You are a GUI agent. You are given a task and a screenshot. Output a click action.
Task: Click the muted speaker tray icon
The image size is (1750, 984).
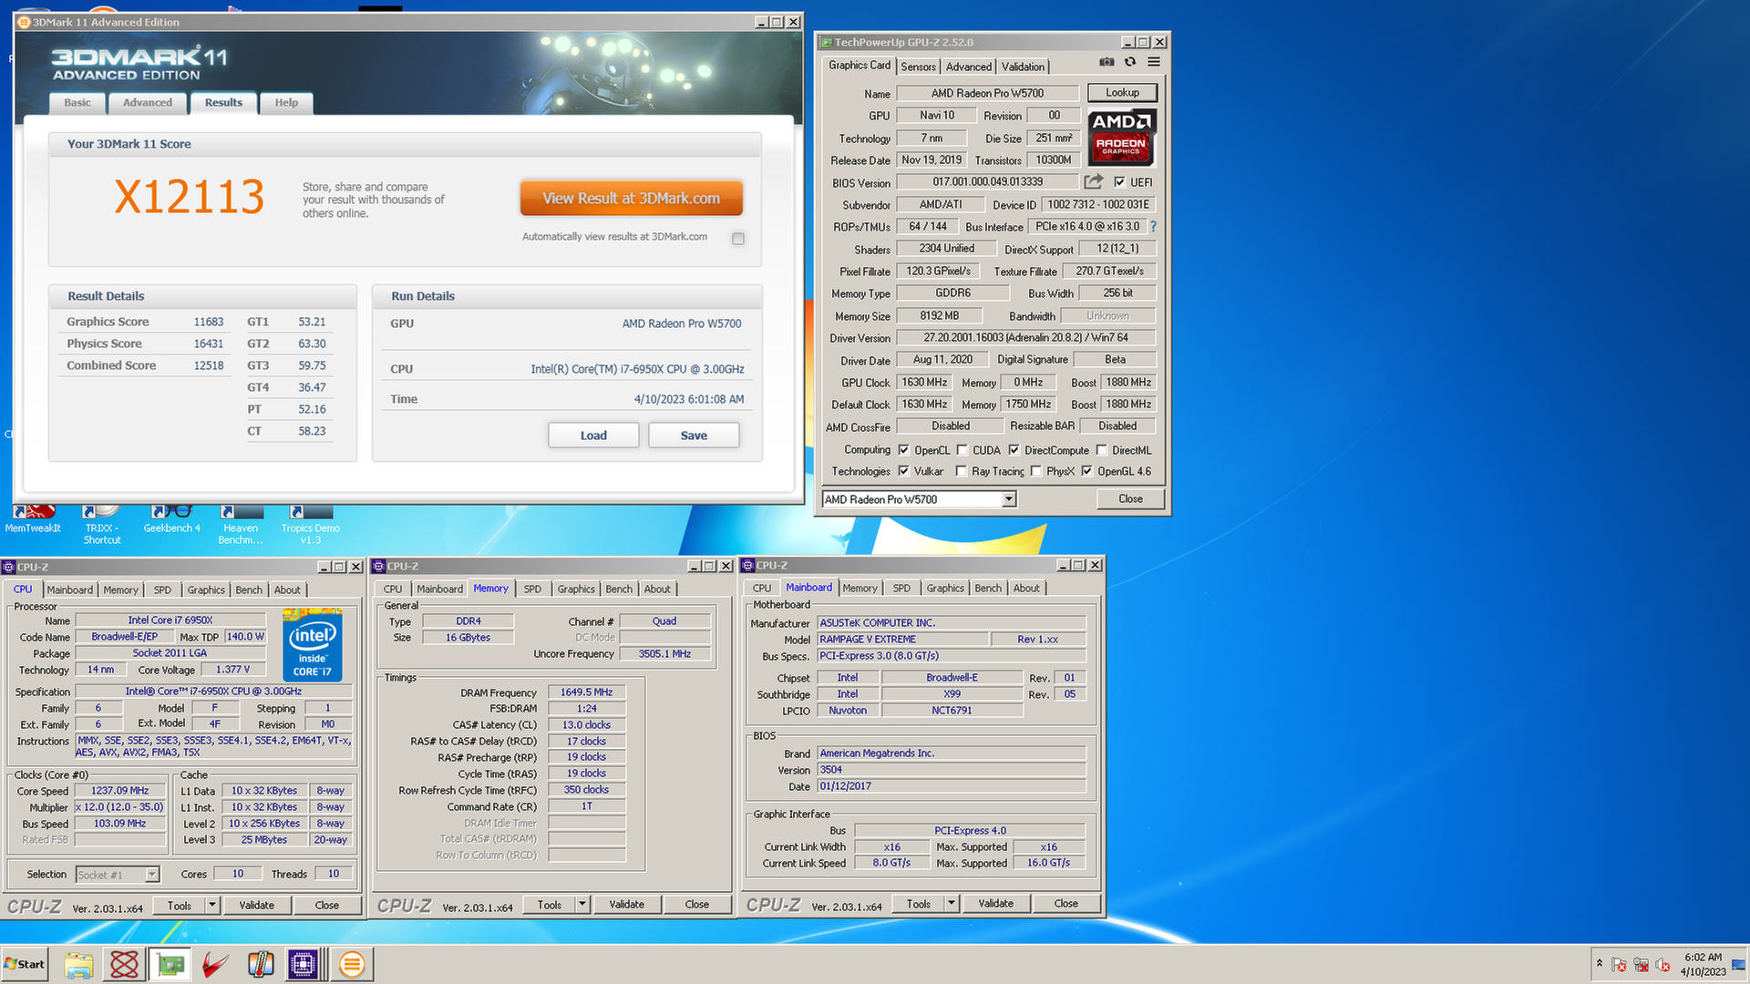pos(1662,964)
